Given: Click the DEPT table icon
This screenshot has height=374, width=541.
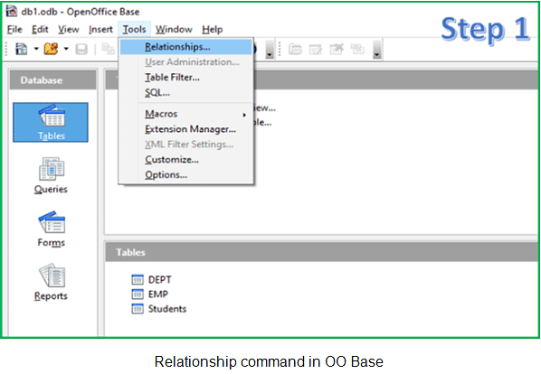Looking at the screenshot, I should point(138,280).
